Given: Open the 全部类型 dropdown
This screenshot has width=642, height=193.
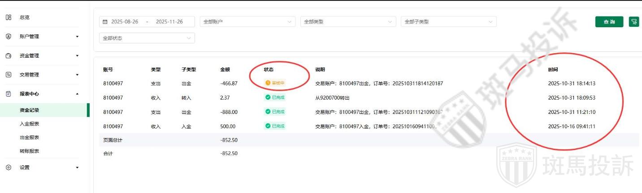Looking at the screenshot, I should [x=348, y=22].
